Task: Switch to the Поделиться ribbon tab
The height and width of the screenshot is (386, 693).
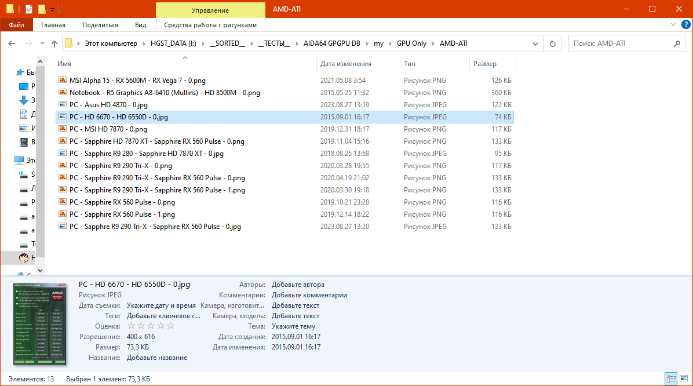Action: click(100, 25)
